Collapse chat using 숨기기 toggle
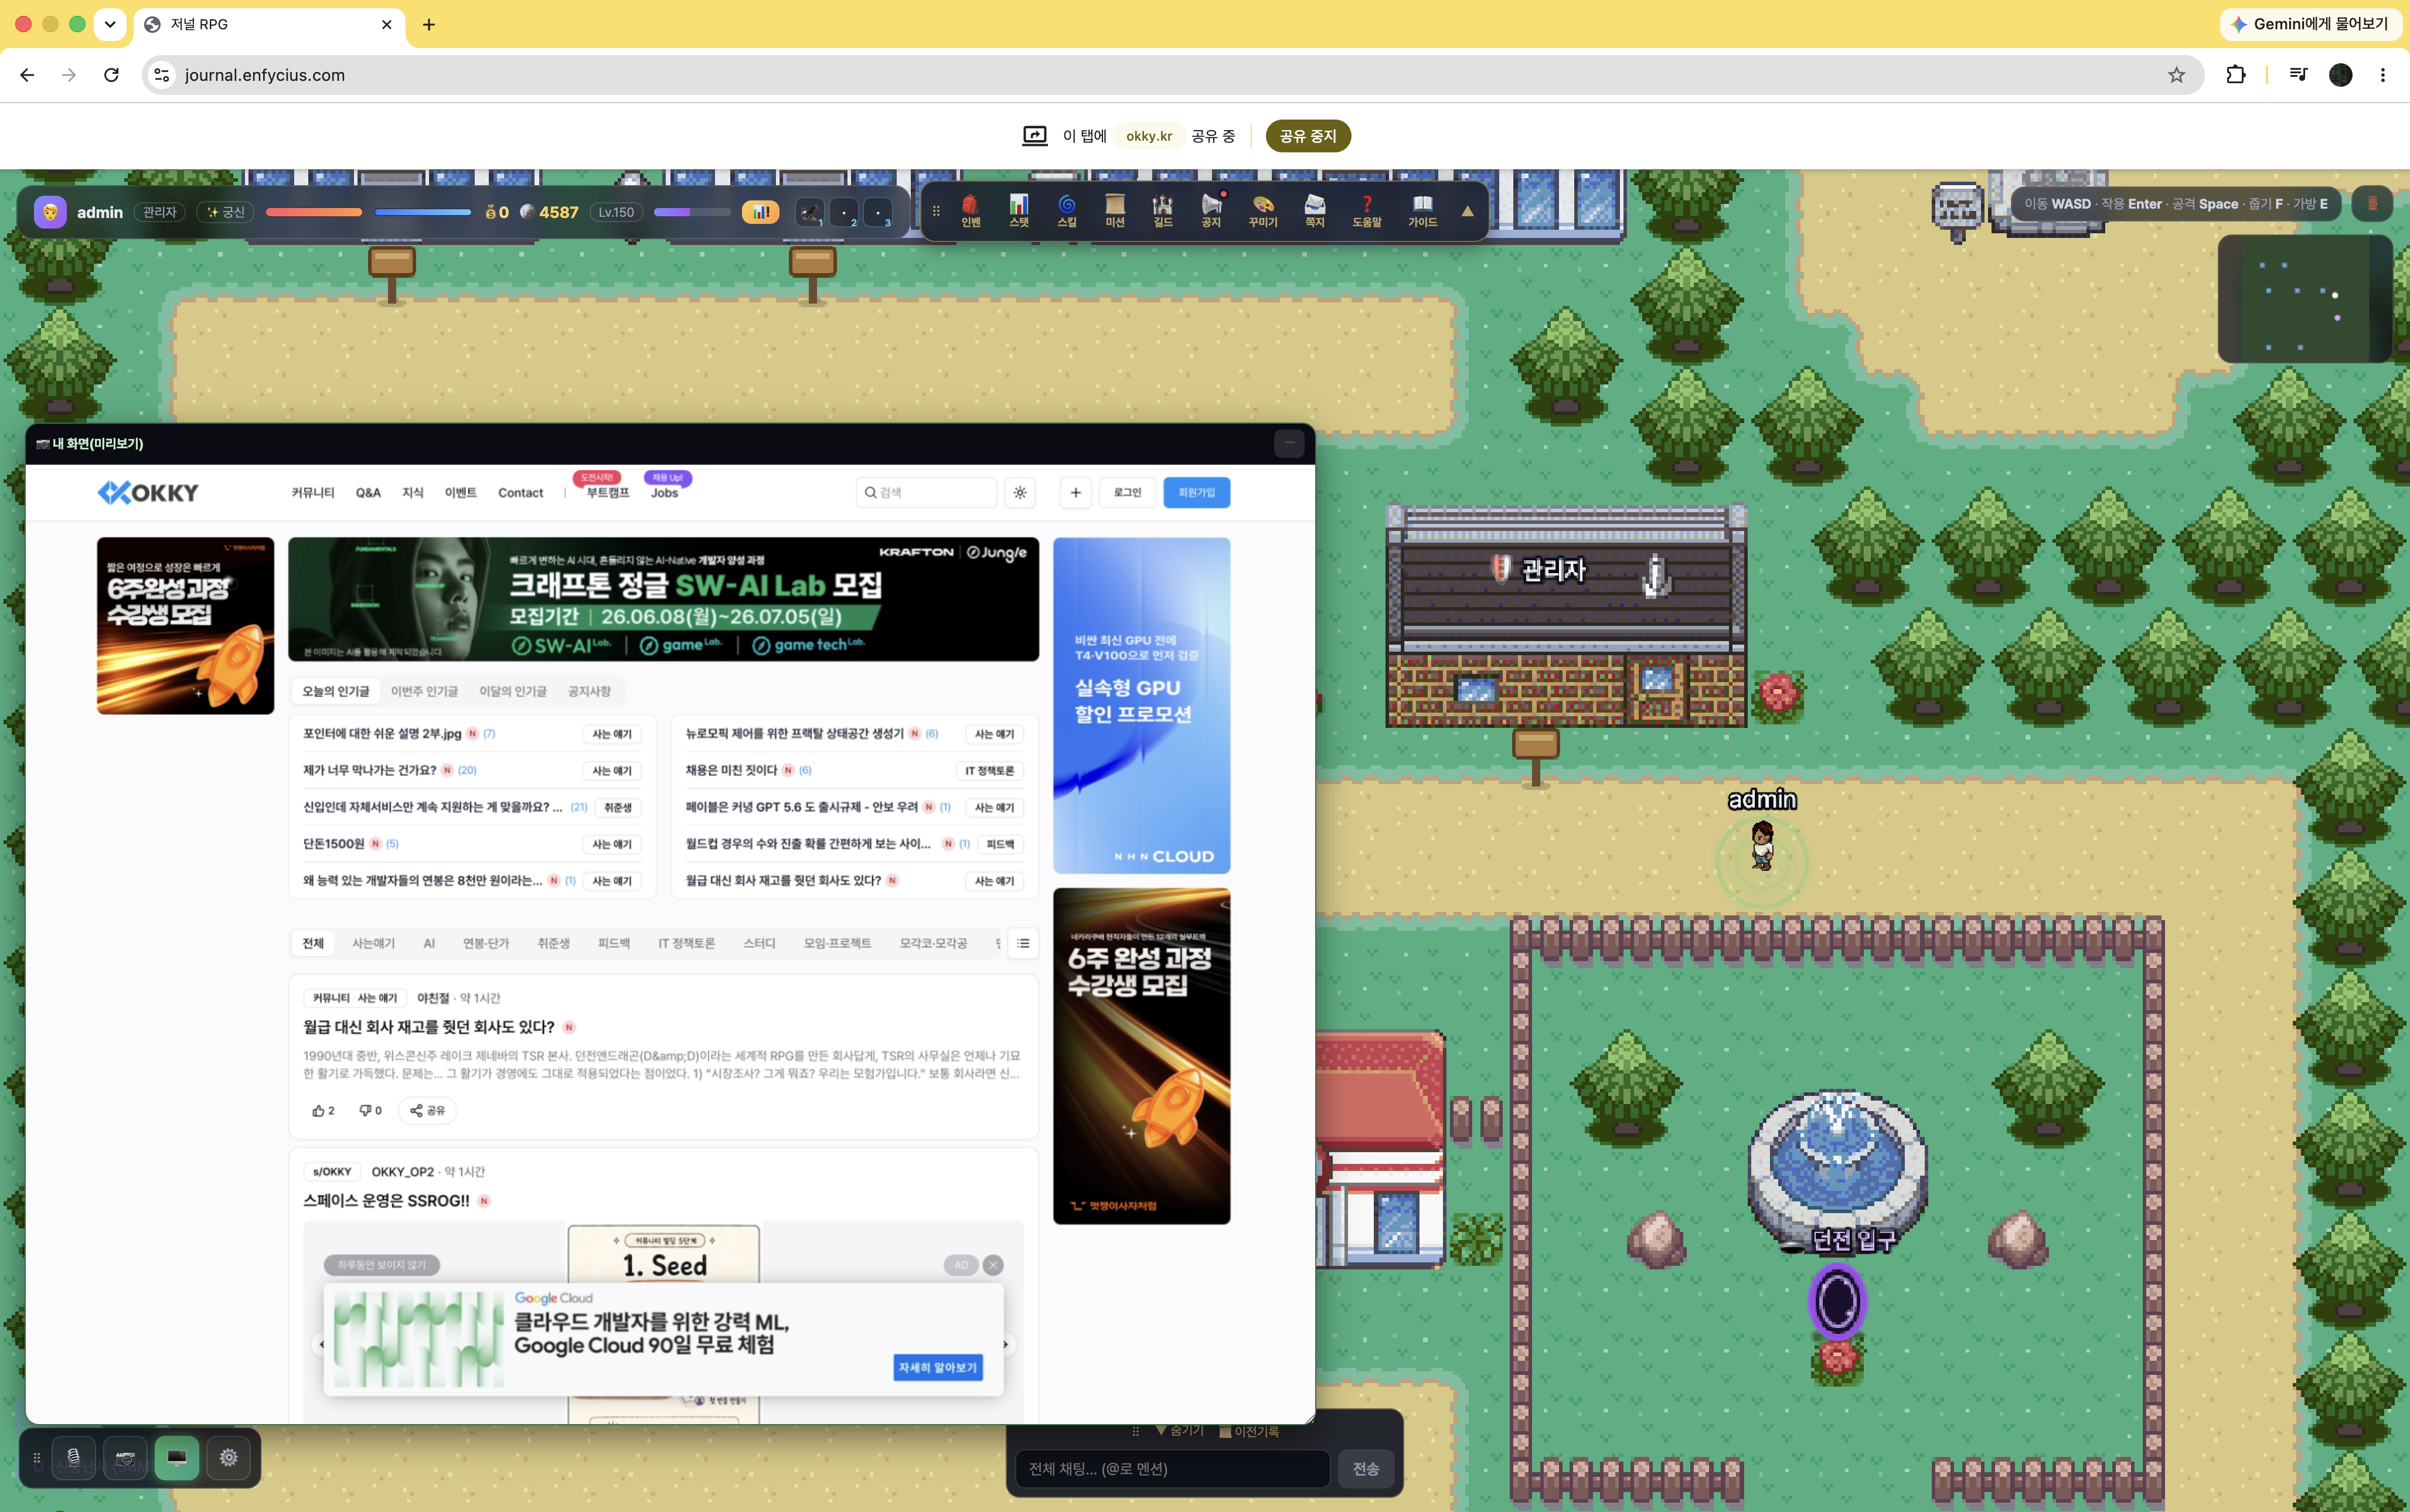The image size is (2410, 1512). pos(1180,1431)
